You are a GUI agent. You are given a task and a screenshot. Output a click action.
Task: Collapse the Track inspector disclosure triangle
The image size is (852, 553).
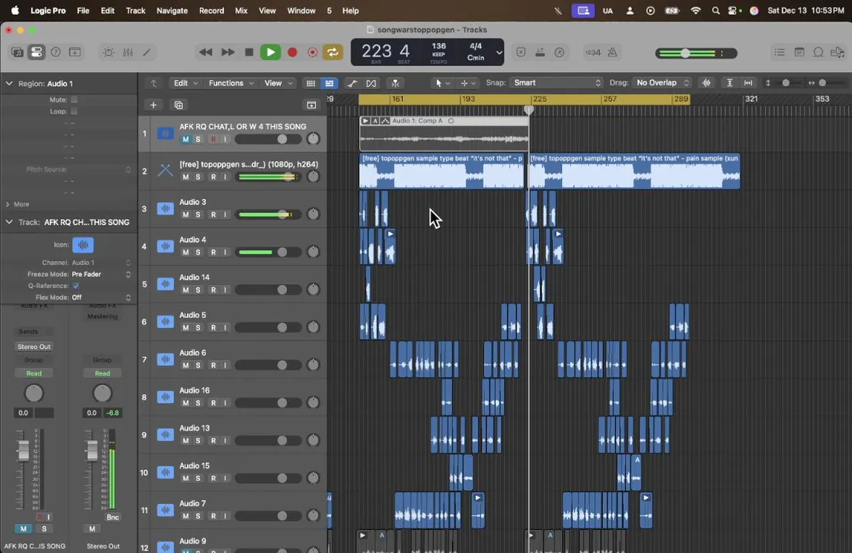click(9, 222)
